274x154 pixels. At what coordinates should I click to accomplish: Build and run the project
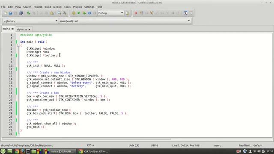click(84, 13)
